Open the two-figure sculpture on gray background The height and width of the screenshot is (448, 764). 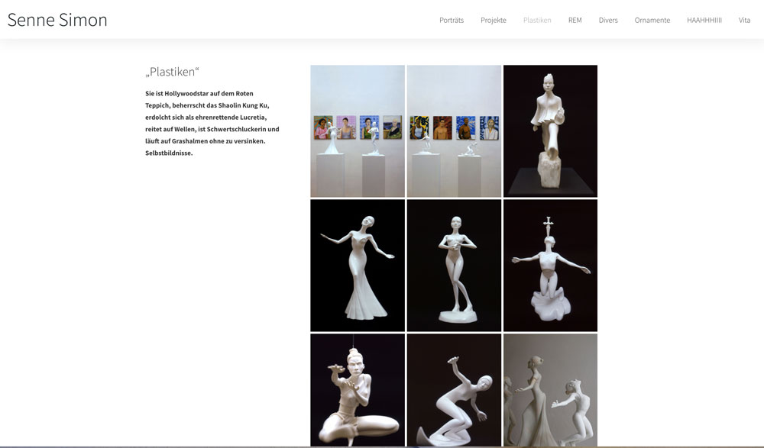(550, 389)
